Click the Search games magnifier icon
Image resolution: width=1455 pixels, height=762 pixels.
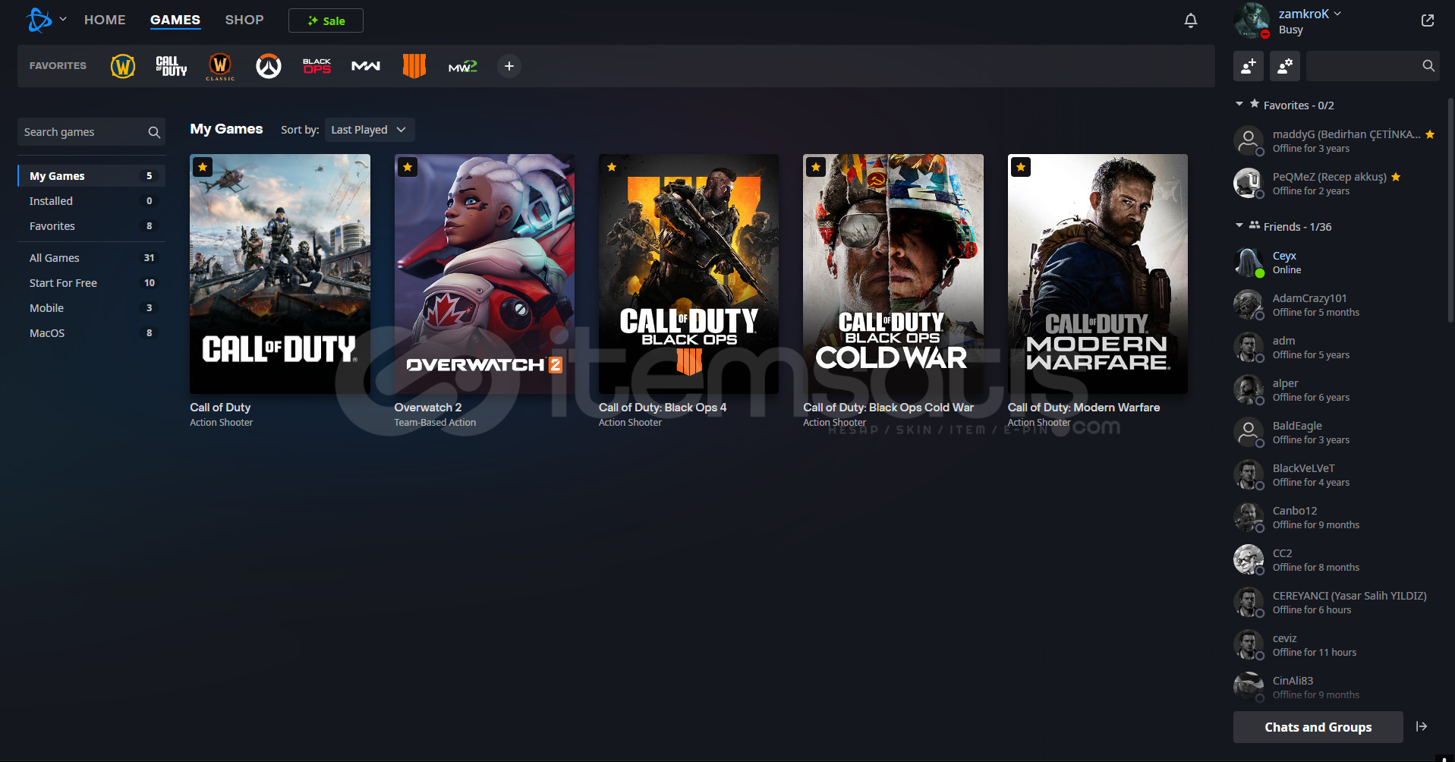[x=154, y=132]
